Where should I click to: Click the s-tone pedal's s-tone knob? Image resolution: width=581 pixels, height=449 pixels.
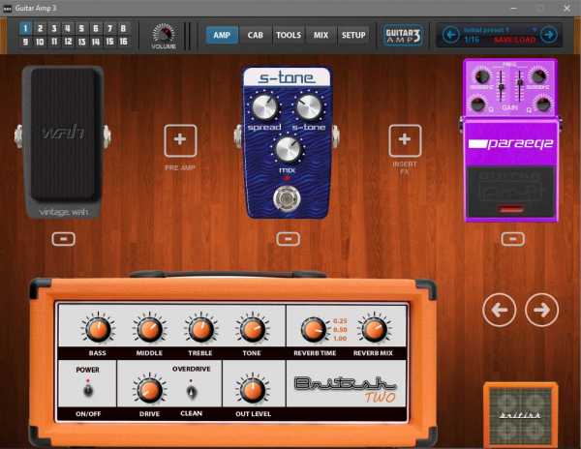[x=309, y=107]
